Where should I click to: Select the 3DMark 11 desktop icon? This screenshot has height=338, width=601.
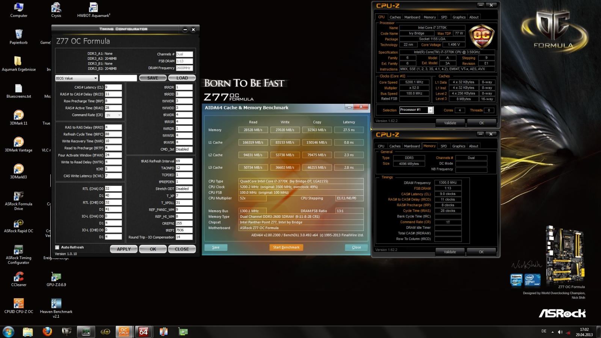[x=18, y=118]
